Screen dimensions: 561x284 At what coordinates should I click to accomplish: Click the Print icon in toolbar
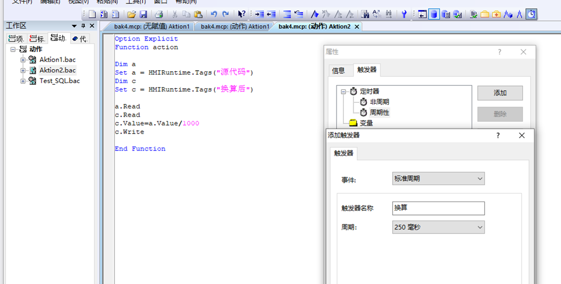[x=159, y=14]
